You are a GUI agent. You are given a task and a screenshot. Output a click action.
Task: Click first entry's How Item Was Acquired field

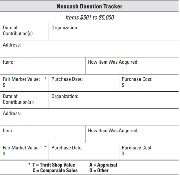[132, 65]
